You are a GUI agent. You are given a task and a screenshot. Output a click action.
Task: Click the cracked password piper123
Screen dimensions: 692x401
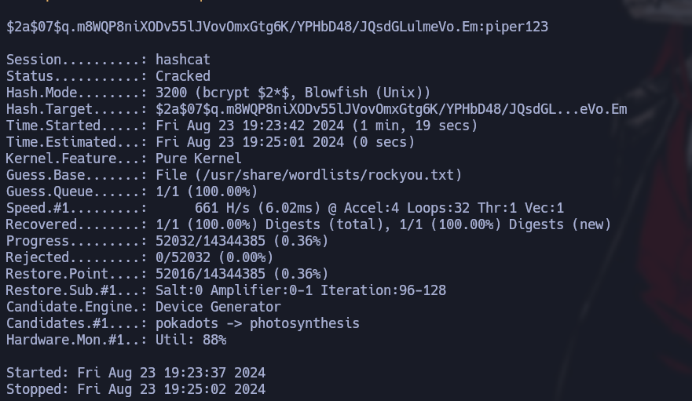518,27
